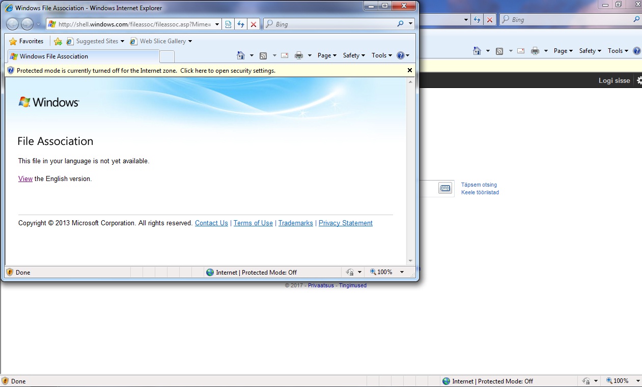Click the Favorites button

pyautogui.click(x=26, y=41)
